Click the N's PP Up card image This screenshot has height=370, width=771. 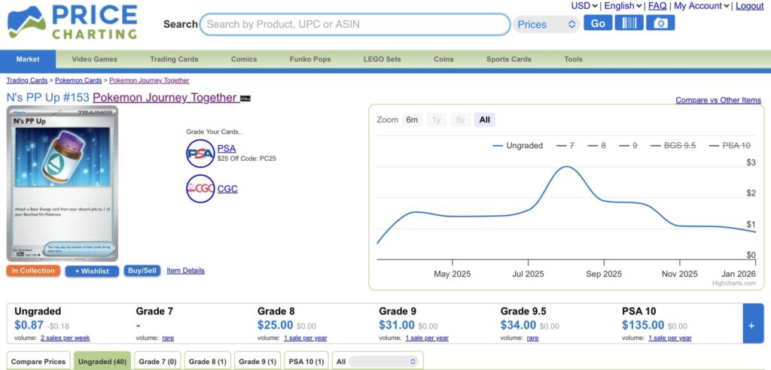(62, 183)
